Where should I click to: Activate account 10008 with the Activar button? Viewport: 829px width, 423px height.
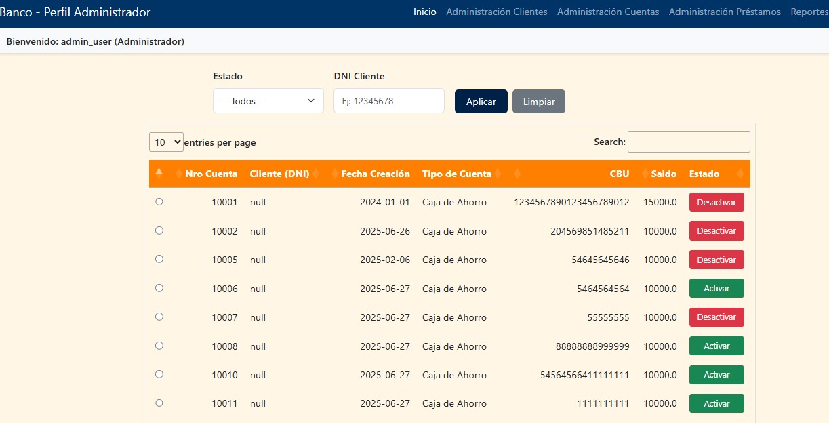[716, 346]
